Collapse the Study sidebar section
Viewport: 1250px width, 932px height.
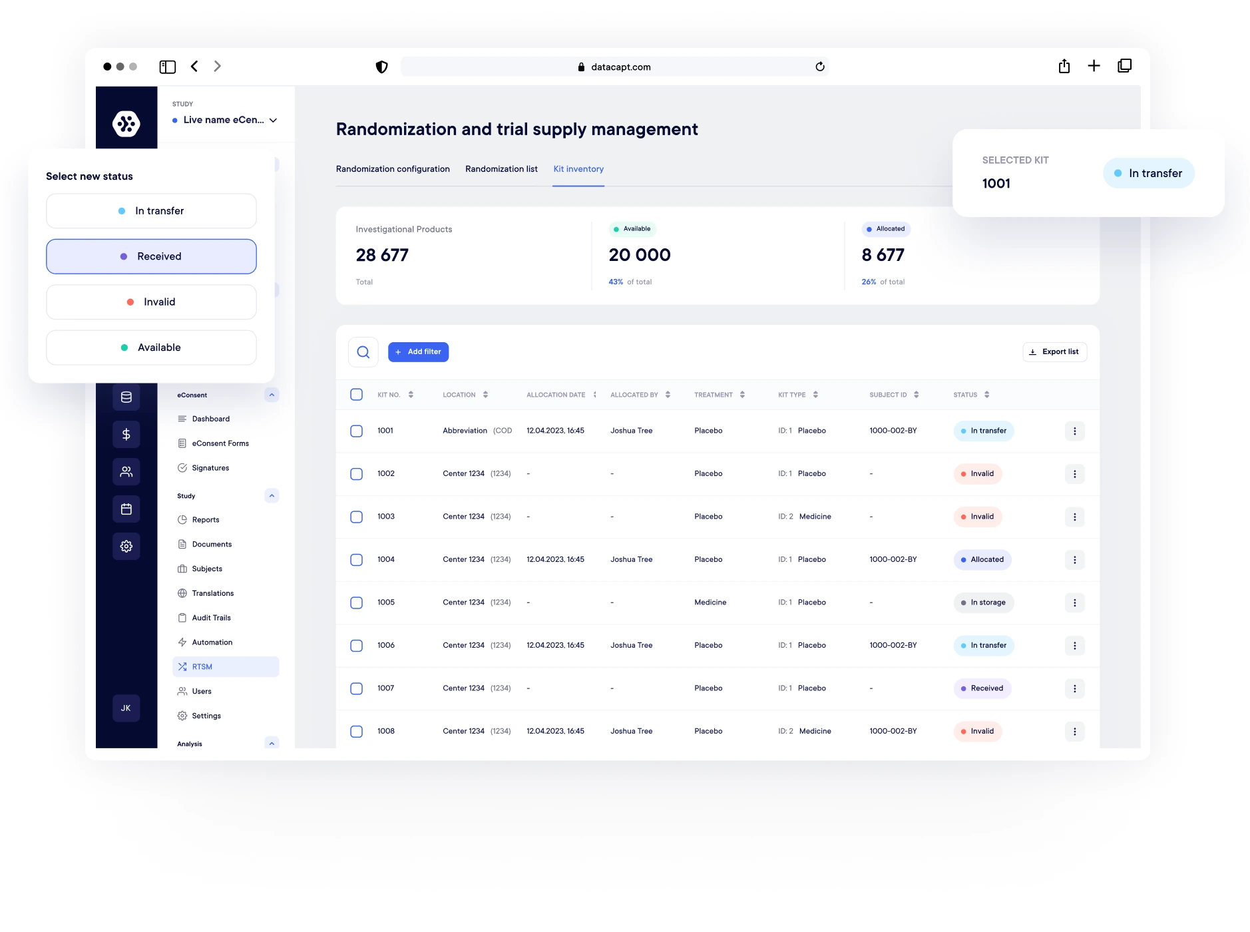pos(272,496)
